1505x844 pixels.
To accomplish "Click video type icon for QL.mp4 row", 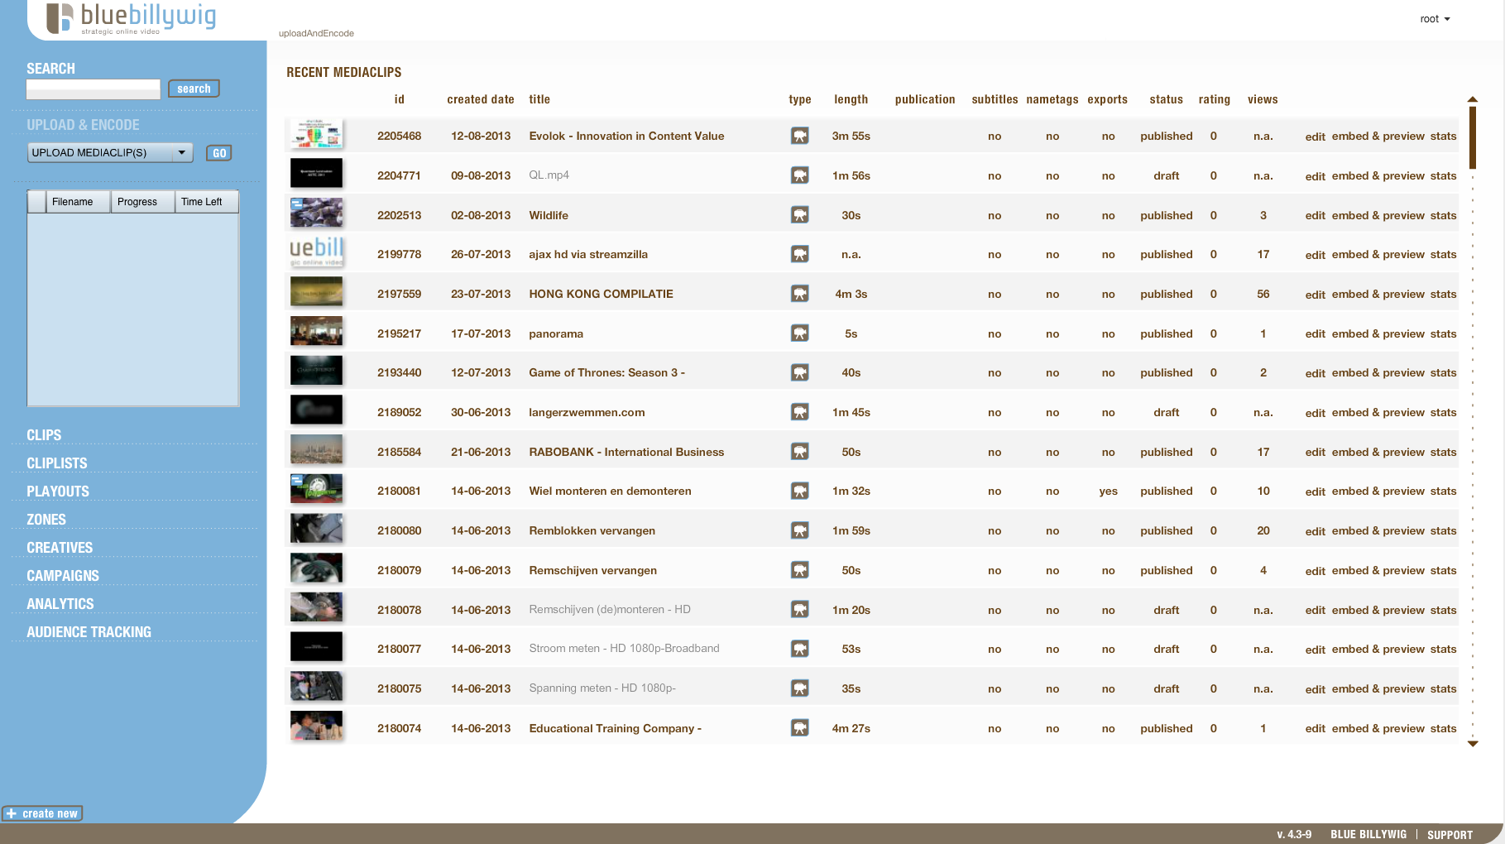I will tap(799, 175).
